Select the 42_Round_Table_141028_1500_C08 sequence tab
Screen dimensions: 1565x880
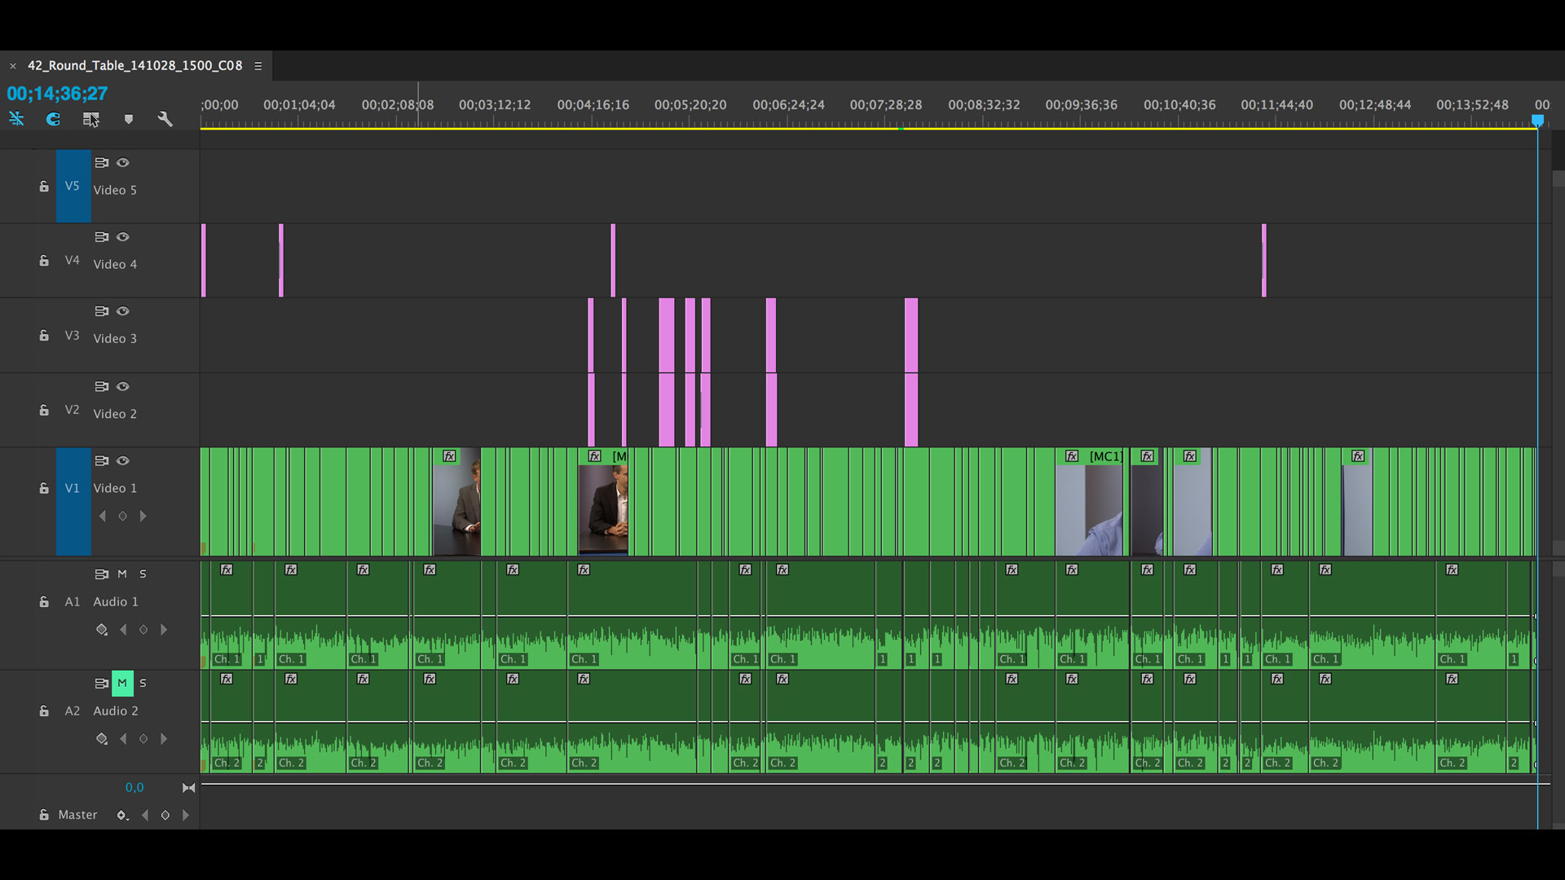tap(134, 66)
